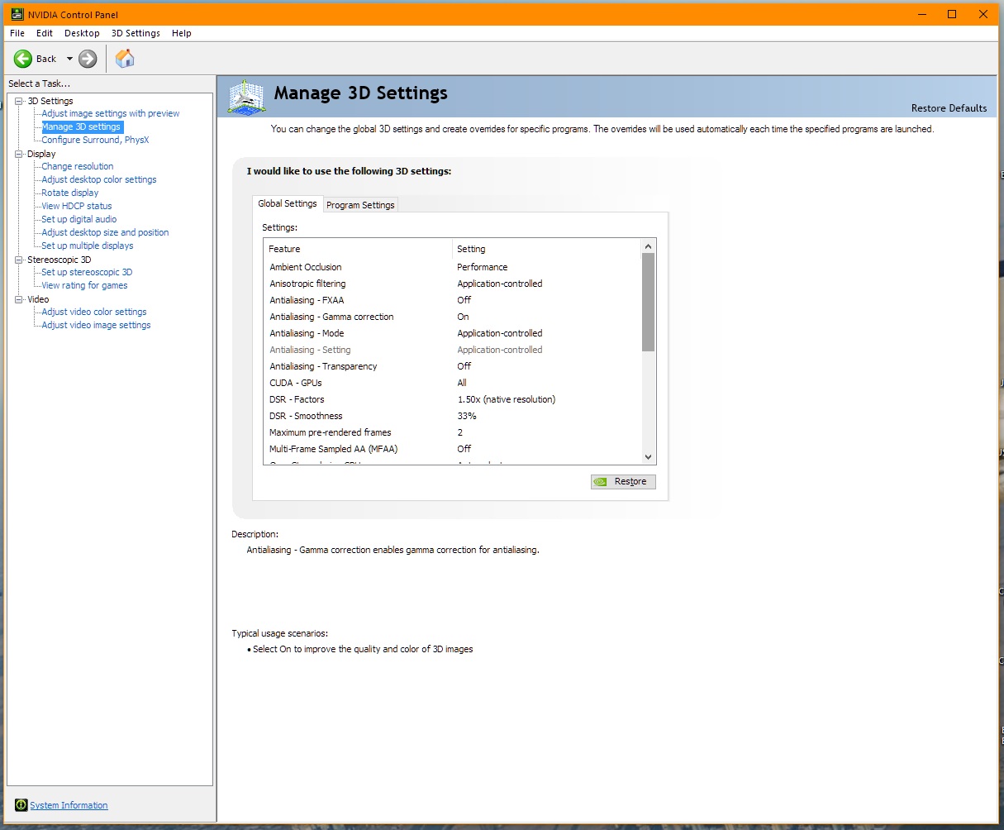Image resolution: width=1004 pixels, height=830 pixels.
Task: Select the Antialiasing - FXAA row
Action: 452,300
